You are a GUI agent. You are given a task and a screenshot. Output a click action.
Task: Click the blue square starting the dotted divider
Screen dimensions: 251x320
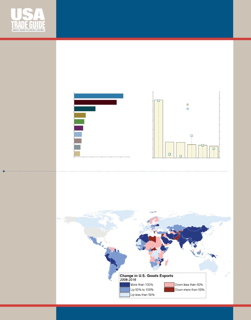[x=4, y=171]
